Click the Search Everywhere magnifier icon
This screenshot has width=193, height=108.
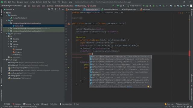[188, 6]
